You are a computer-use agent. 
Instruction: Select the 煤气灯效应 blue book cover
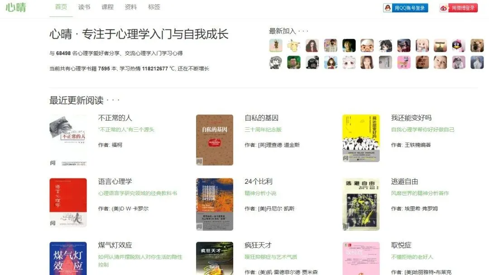(68, 258)
